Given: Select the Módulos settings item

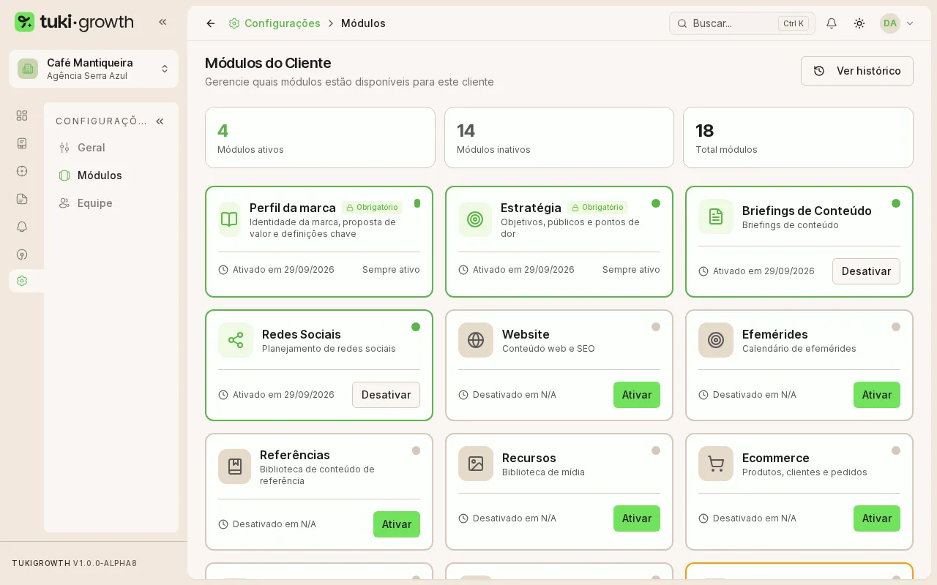Looking at the screenshot, I should pos(111,175).
